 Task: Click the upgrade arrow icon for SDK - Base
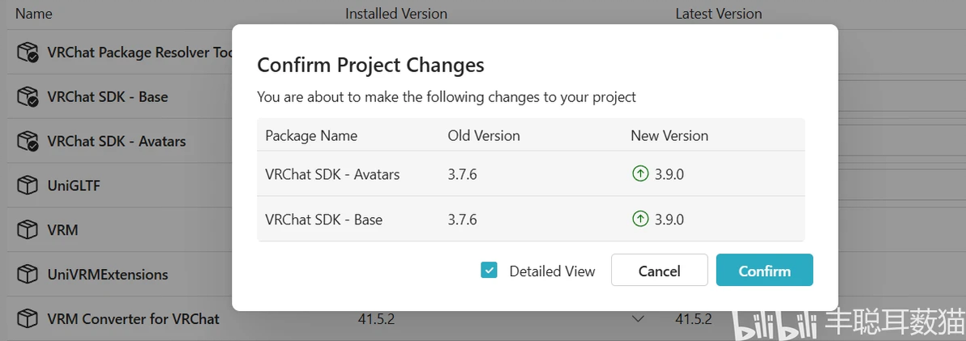coord(640,220)
